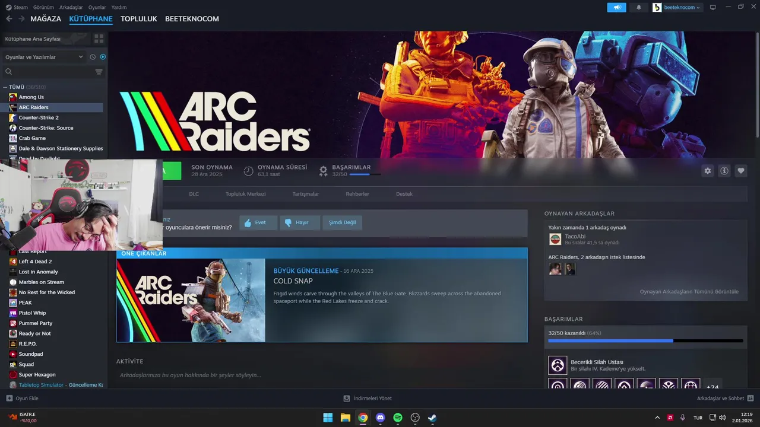Open volume control in system tray
Screen dimensions: 760x427
[x=723, y=418]
